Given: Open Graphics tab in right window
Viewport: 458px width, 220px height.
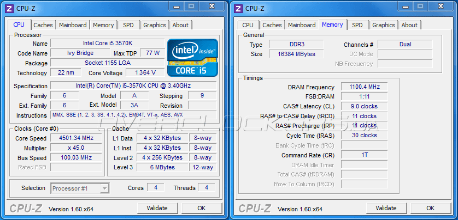Looking at the screenshot, I should click(384, 25).
